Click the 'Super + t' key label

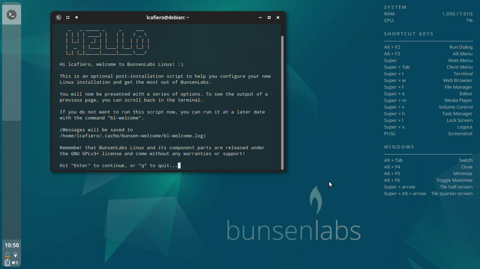(394, 74)
